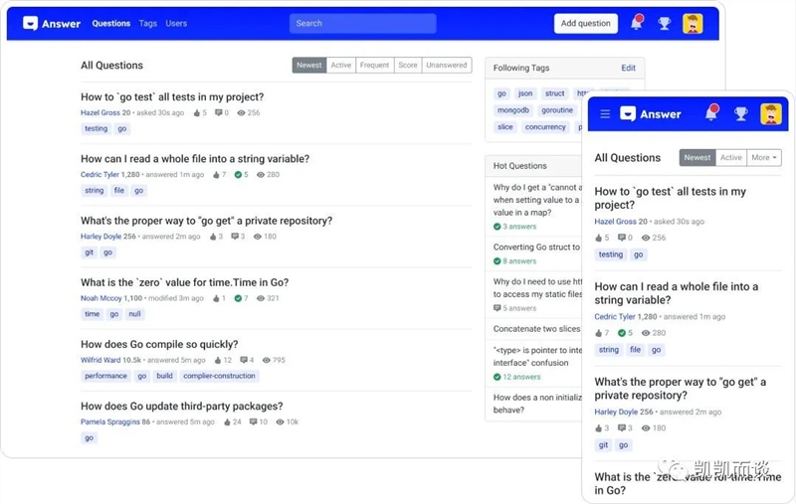This screenshot has height=504, width=796.
Task: Open user avatar in desktop header
Action: 693,23
